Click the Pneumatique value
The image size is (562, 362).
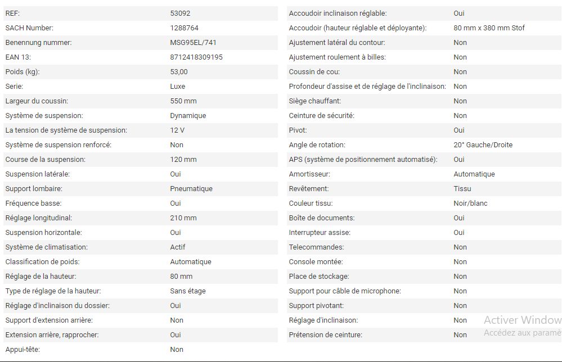pos(191,189)
